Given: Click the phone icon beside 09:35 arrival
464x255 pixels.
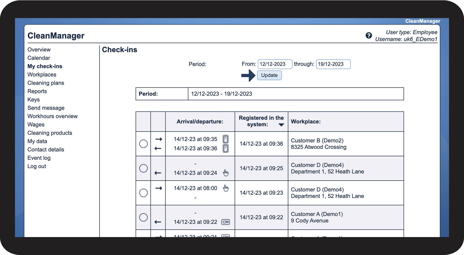Looking at the screenshot, I should 226,139.
